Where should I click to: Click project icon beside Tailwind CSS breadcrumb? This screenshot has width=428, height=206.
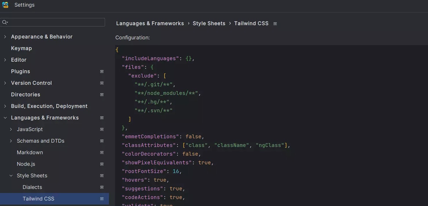pos(275,24)
